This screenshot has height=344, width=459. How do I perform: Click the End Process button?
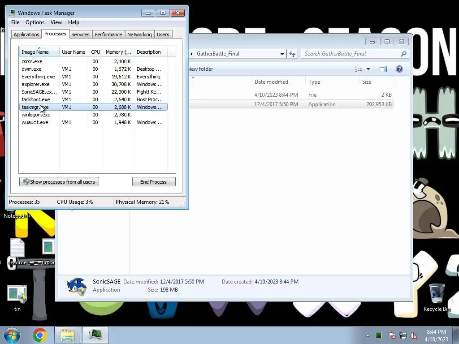click(154, 182)
